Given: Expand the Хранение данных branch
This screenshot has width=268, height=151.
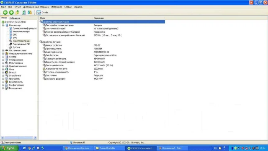Looking at the screenshot, I should pos(3,66).
